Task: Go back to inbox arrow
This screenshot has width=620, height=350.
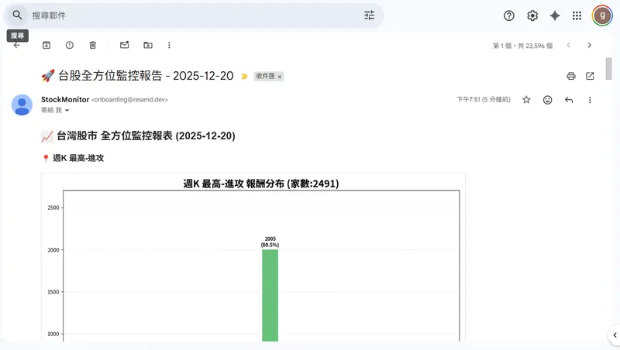Action: (x=16, y=46)
